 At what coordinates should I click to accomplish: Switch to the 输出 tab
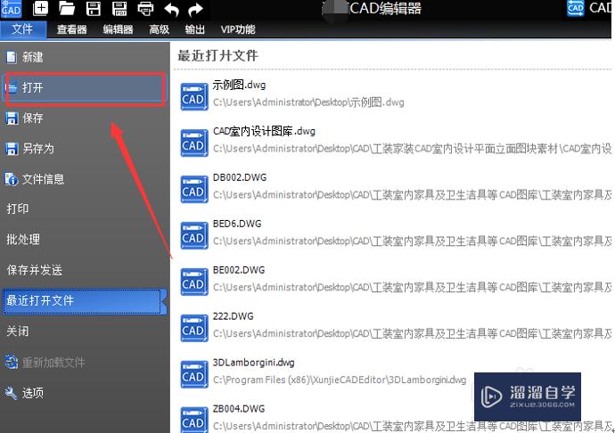click(195, 29)
